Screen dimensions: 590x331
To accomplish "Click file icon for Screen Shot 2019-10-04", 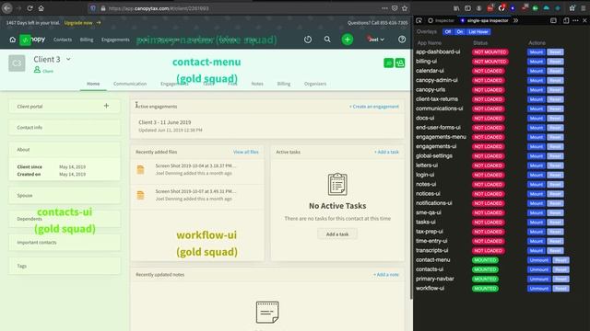I will pos(140,169).
